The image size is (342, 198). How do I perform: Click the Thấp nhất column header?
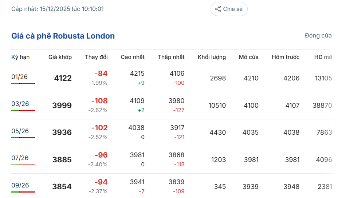(x=171, y=57)
